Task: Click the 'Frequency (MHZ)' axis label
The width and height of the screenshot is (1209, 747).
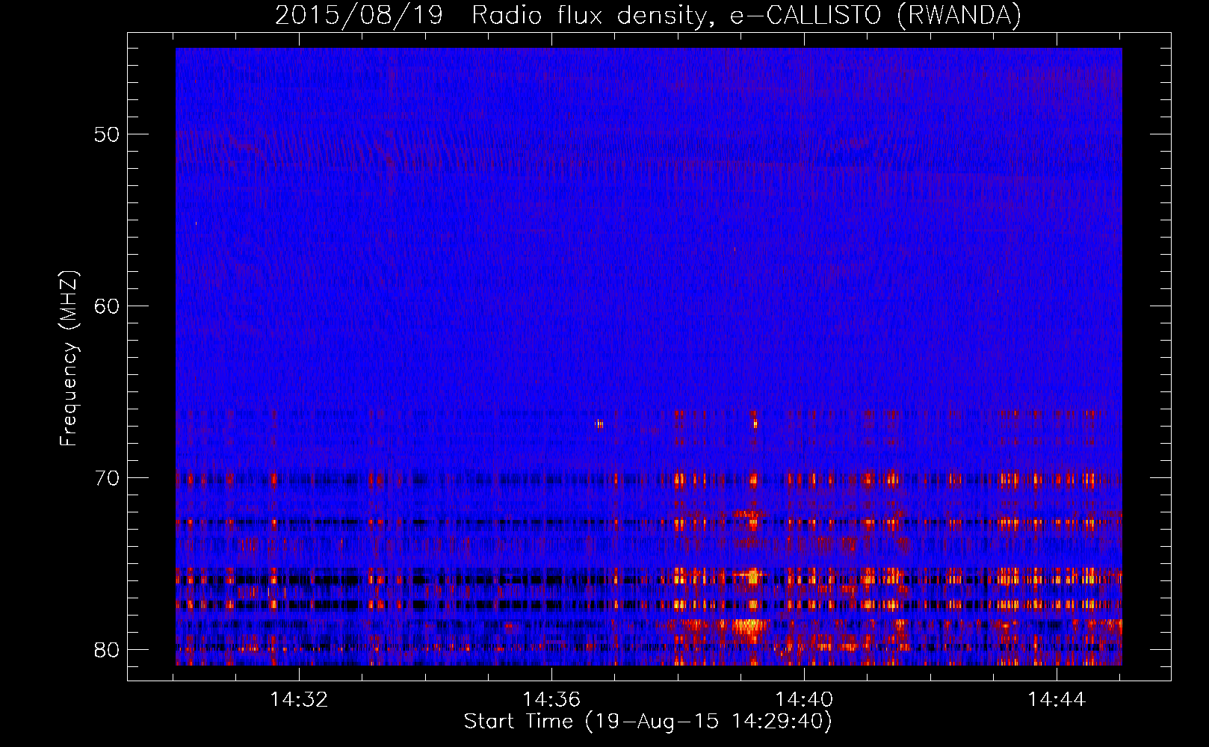Action: coord(68,358)
